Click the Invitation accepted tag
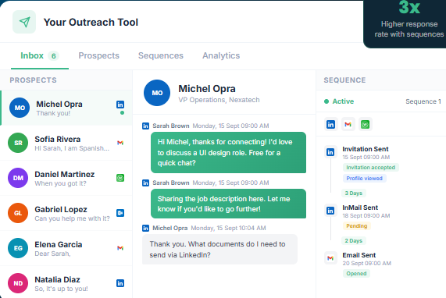Viewport: 446px width, 298px height. (370, 167)
